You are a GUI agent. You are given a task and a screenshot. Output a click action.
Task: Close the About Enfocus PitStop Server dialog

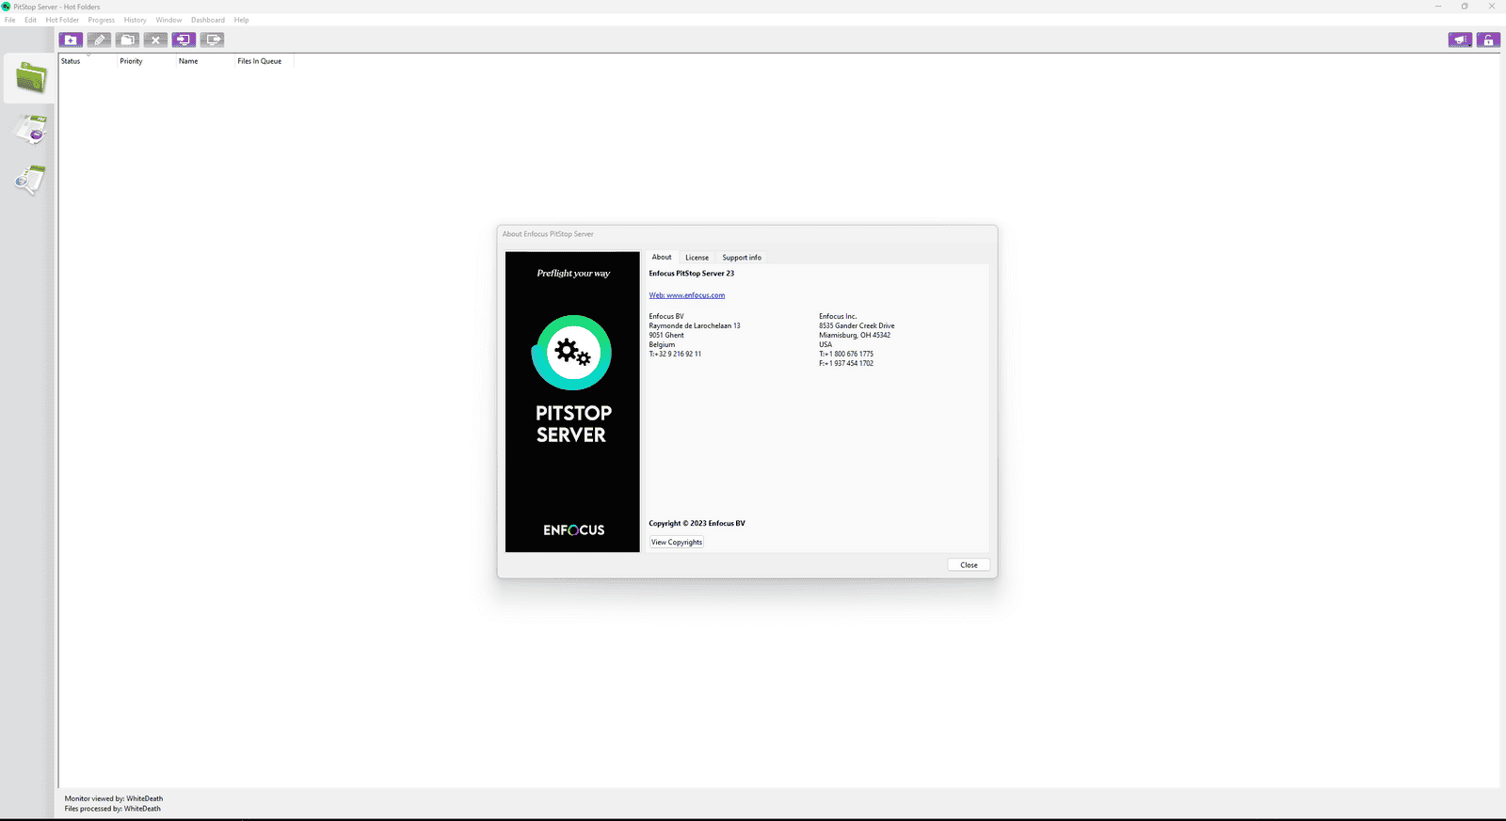[x=969, y=565]
